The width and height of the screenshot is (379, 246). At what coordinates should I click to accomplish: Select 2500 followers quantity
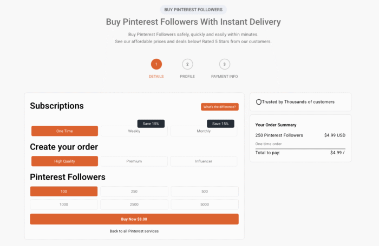pyautogui.click(x=134, y=204)
